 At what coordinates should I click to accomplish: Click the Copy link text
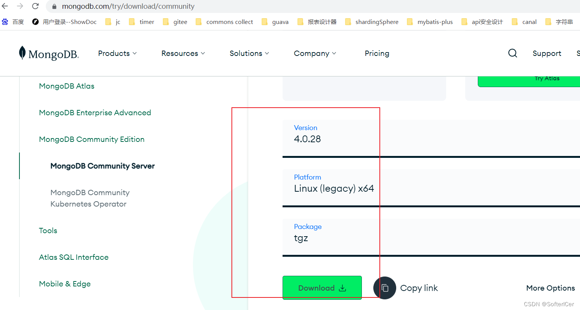pos(419,288)
